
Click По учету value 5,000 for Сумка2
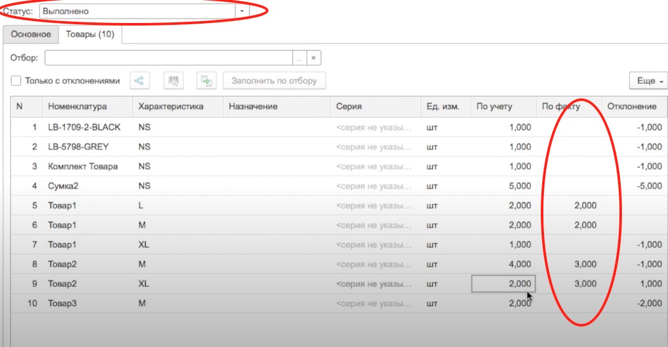point(503,186)
